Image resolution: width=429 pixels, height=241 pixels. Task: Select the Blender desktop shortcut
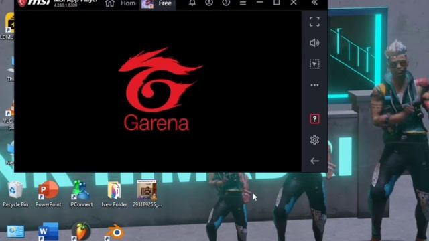click(115, 232)
